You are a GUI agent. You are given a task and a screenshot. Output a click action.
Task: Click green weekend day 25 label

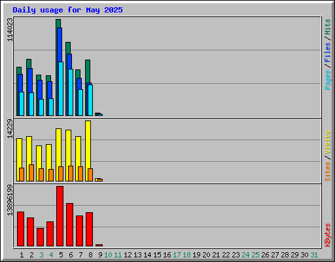255,255
